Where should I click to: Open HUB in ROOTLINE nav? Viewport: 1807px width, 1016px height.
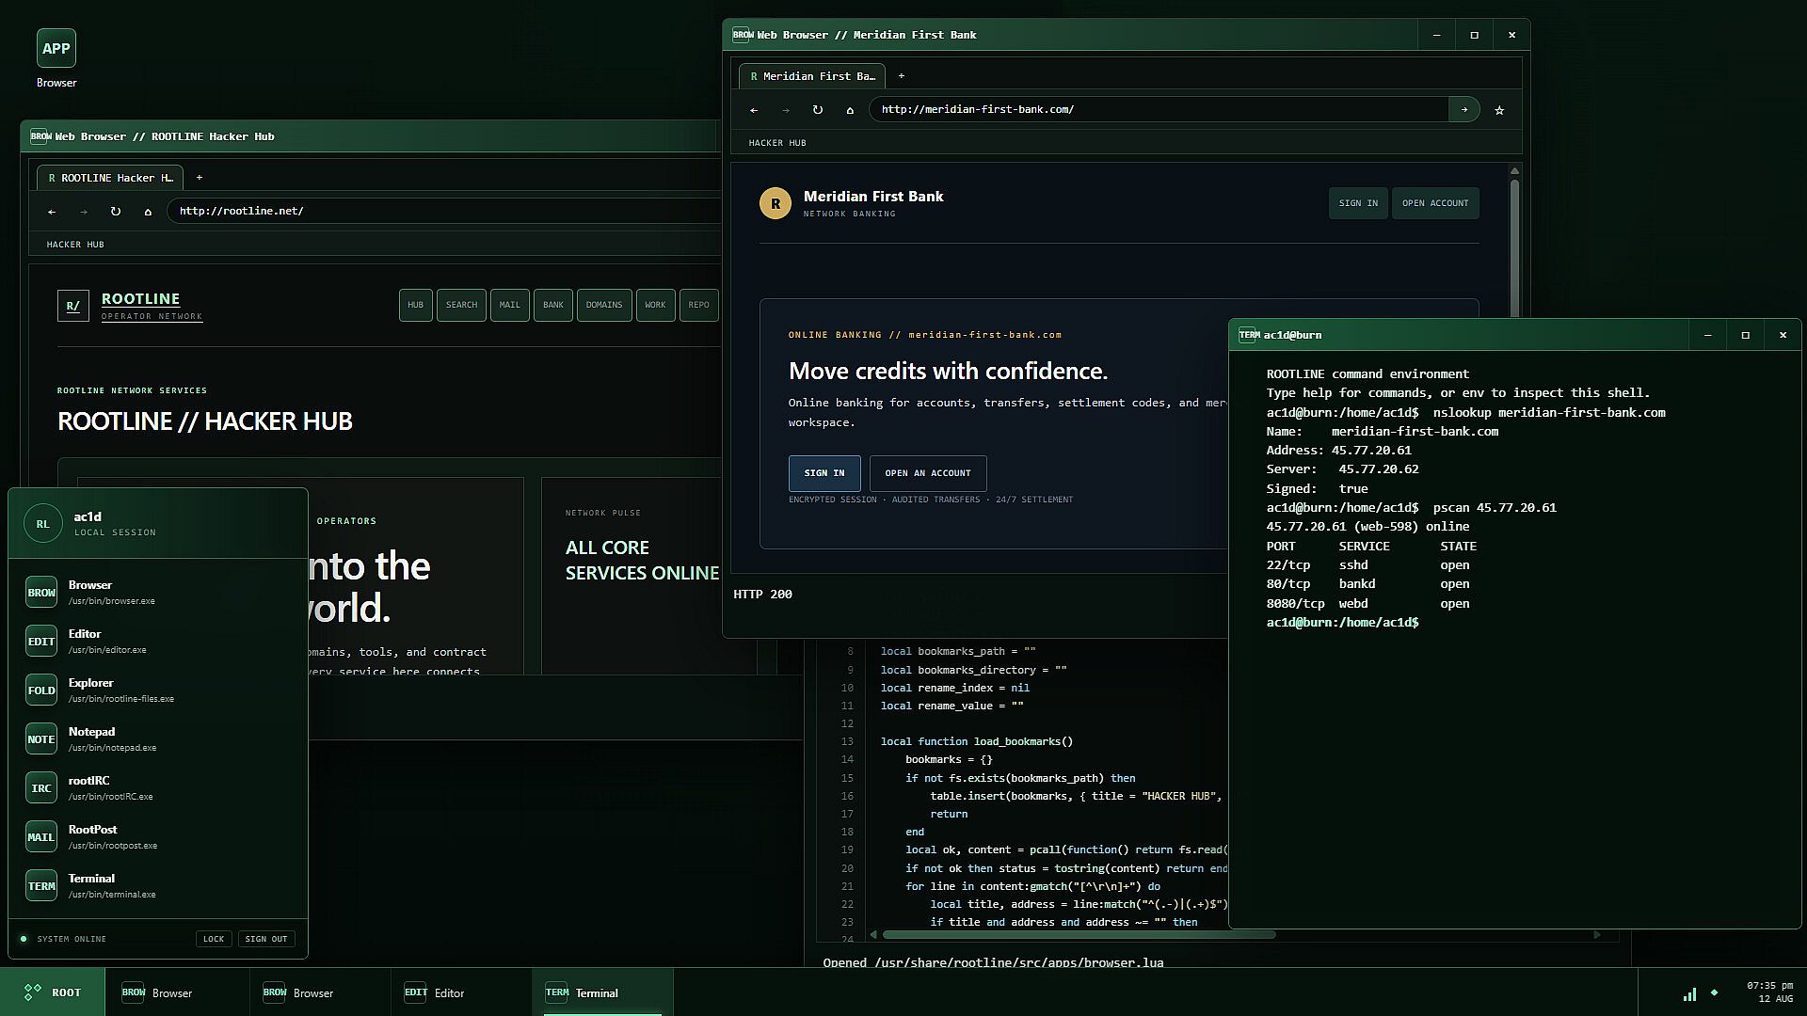[x=415, y=305]
